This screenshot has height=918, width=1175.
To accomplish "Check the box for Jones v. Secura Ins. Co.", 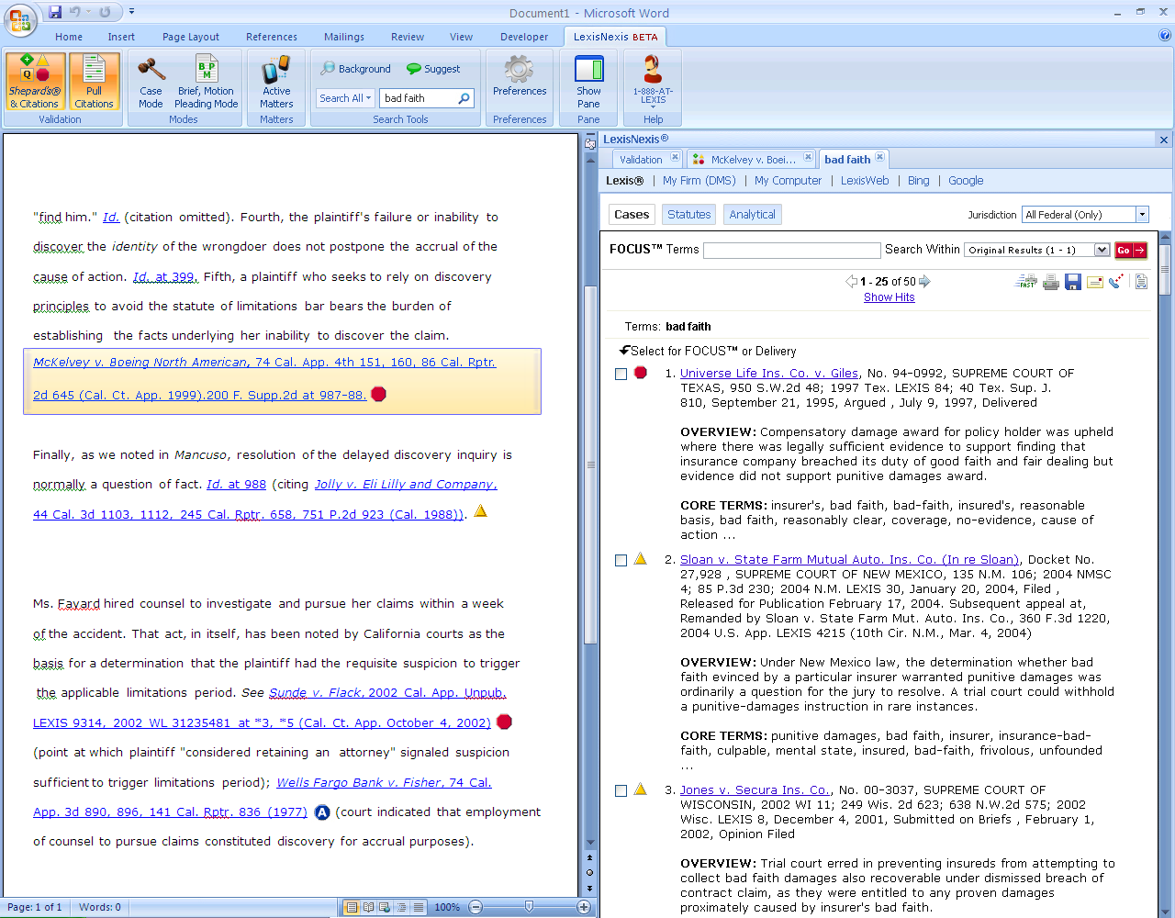I will click(621, 790).
